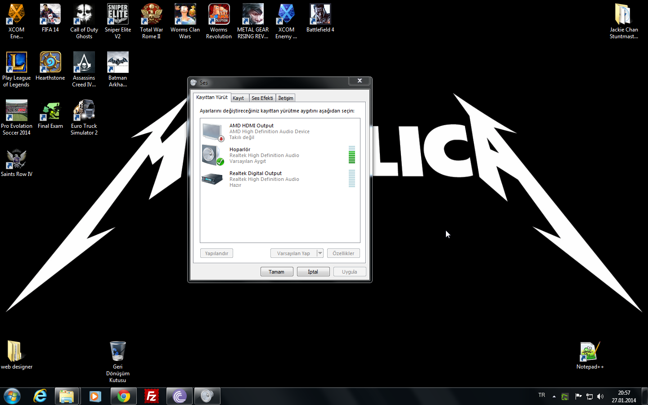The height and width of the screenshot is (405, 648).
Task: Select the Hoparlör playback device
Action: pyautogui.click(x=280, y=155)
